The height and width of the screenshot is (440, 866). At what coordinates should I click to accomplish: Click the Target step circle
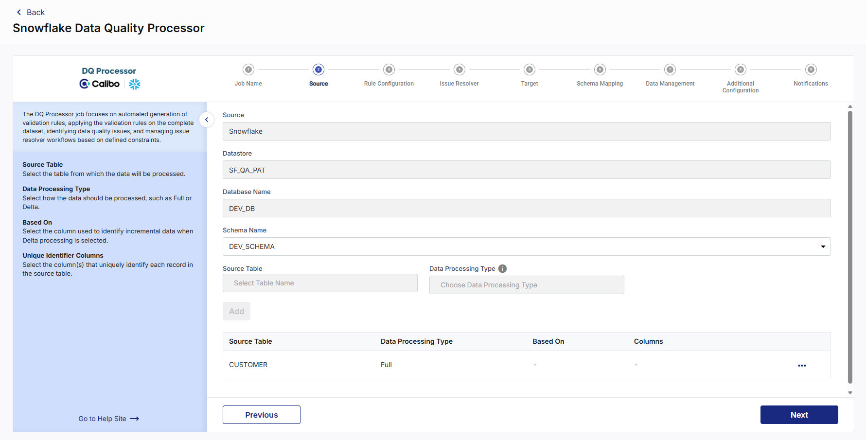(x=530, y=70)
